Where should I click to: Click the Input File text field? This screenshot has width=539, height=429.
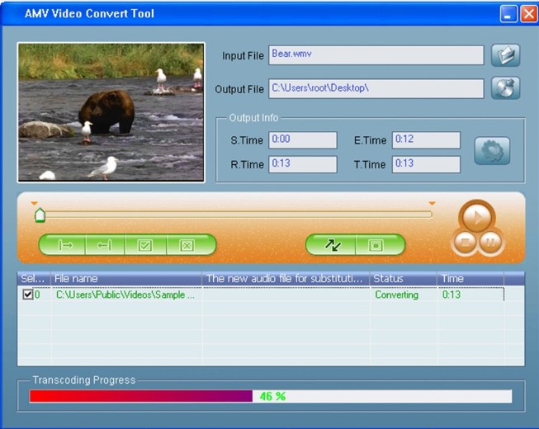click(x=376, y=55)
